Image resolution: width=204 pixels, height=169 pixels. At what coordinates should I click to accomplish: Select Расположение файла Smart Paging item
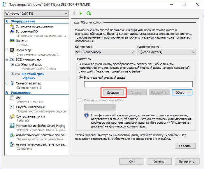click(41, 126)
